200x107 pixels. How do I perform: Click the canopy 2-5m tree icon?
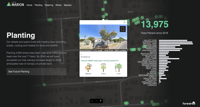tap(103, 68)
